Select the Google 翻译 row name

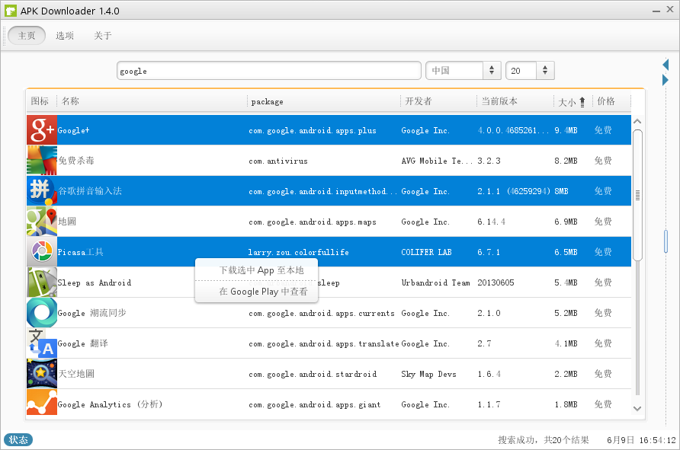pyautogui.click(x=82, y=343)
